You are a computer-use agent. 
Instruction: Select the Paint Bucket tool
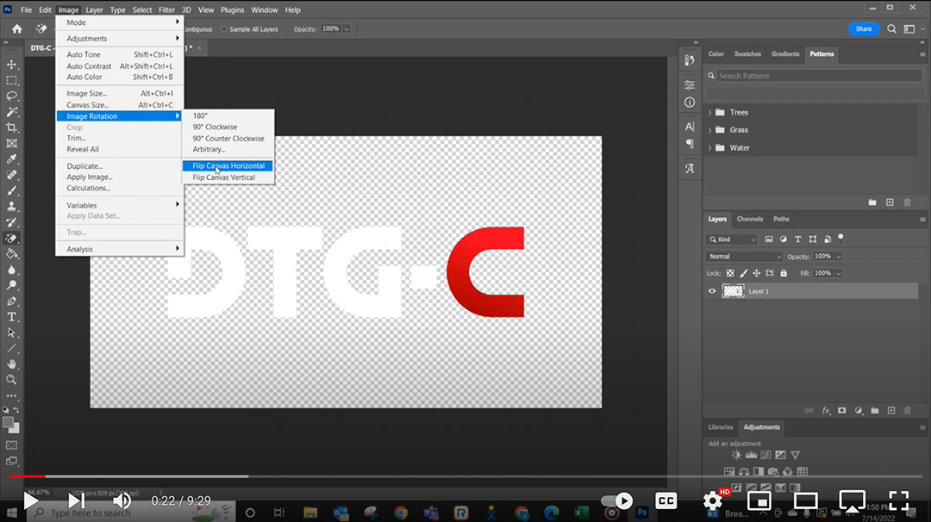12,254
